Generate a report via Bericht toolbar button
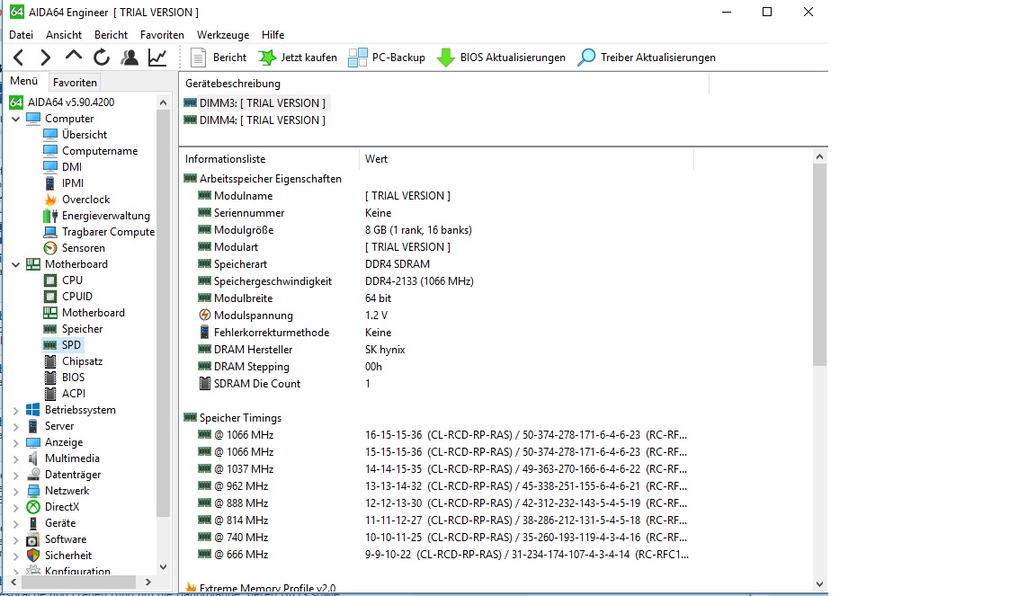The height and width of the screenshot is (596, 1036). pos(219,58)
